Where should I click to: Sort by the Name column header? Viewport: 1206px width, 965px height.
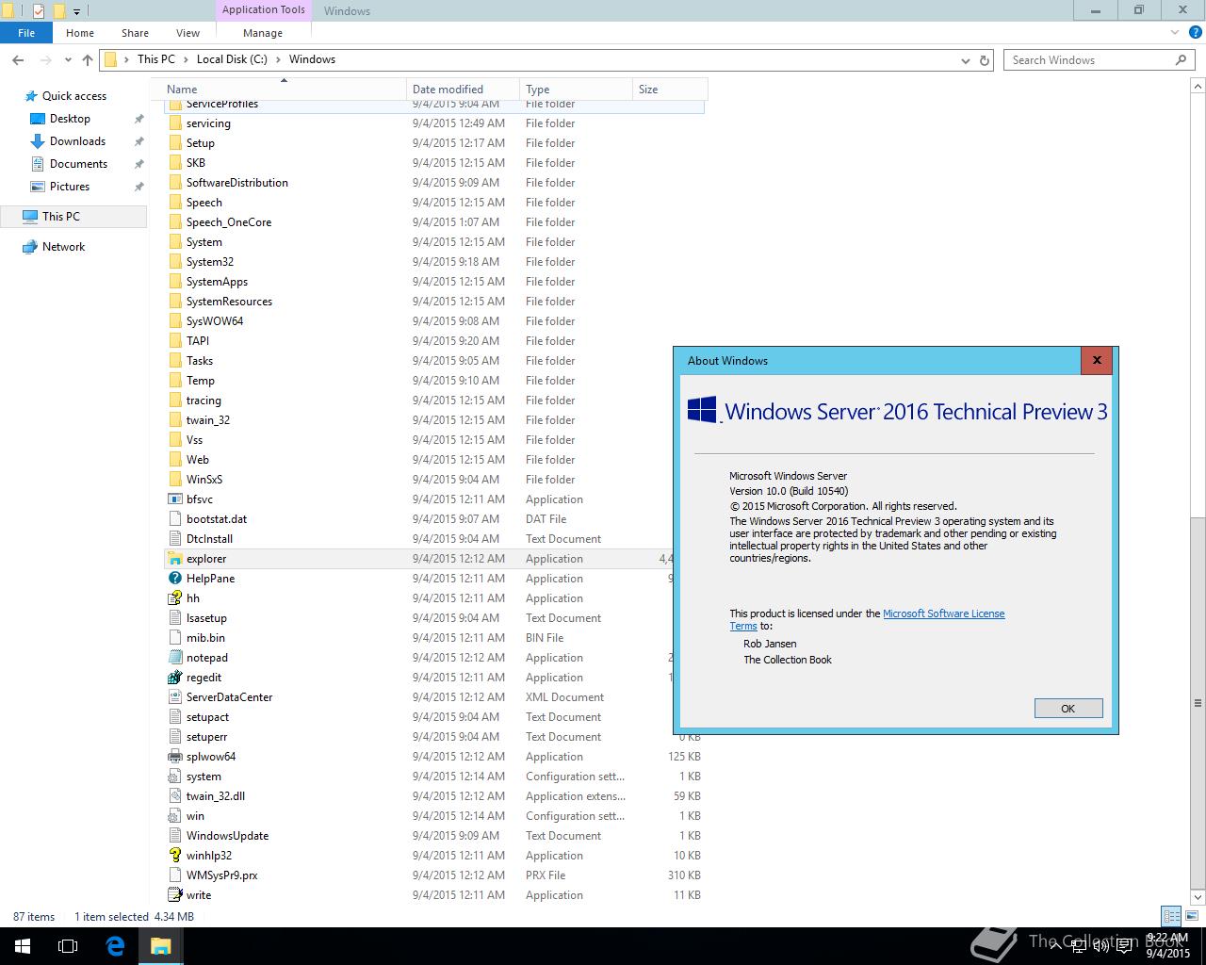[284, 90]
